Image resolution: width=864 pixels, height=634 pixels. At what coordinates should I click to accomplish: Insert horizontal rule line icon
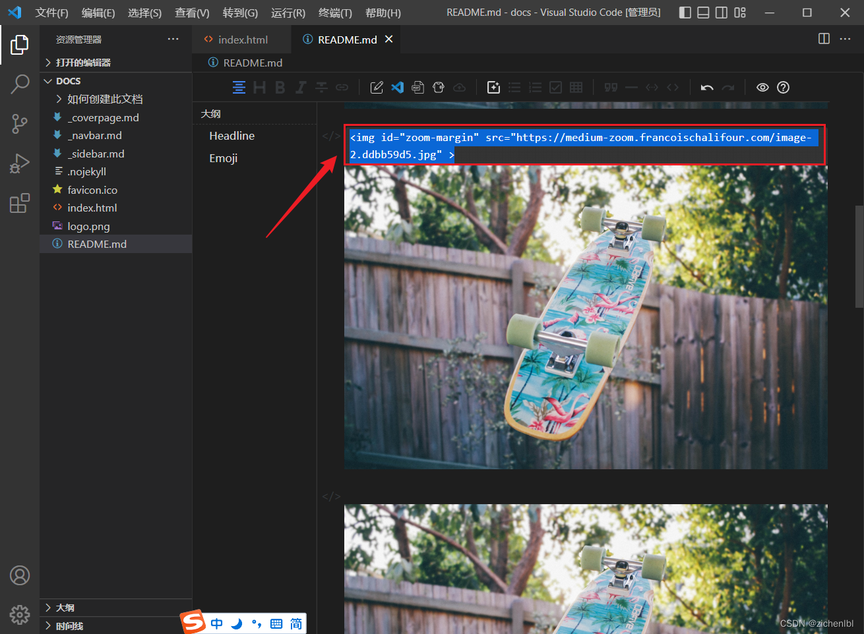coord(631,88)
